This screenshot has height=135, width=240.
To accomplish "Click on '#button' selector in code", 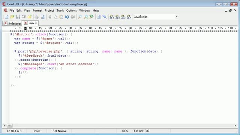I will coord(23,34).
